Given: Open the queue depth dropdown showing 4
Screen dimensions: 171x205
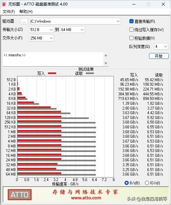Looking at the screenshot, I should point(161,47).
